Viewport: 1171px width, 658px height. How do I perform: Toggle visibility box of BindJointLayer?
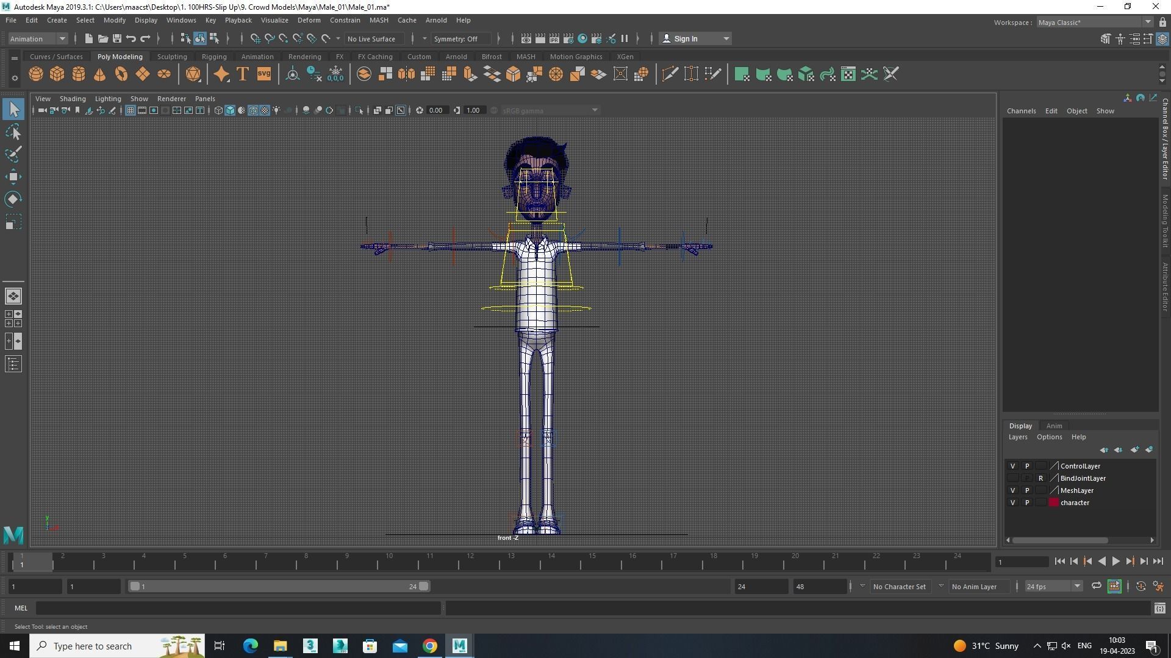[x=1012, y=478]
